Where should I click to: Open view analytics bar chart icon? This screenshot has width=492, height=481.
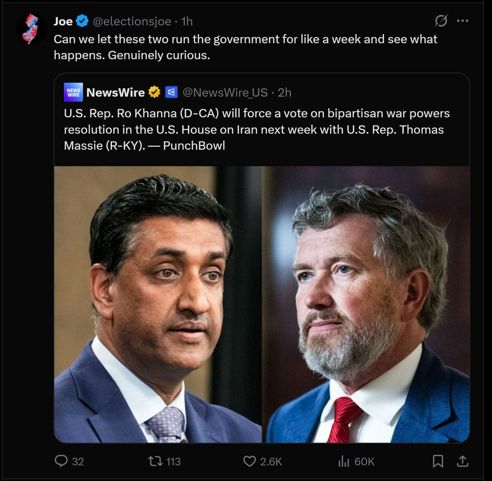(343, 461)
